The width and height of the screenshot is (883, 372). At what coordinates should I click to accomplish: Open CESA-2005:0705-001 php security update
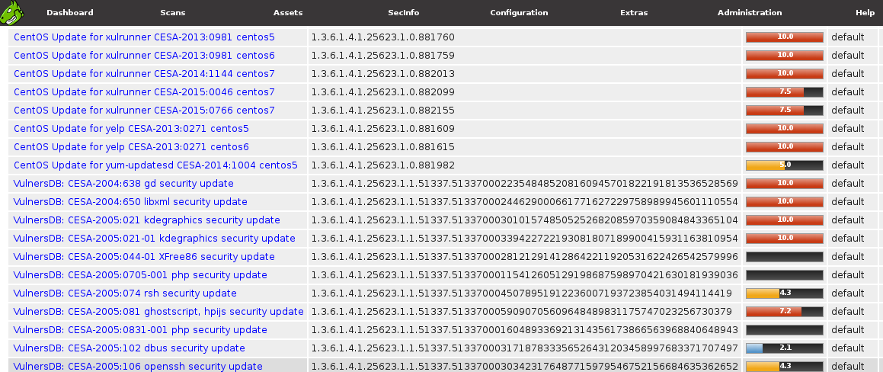click(x=140, y=275)
